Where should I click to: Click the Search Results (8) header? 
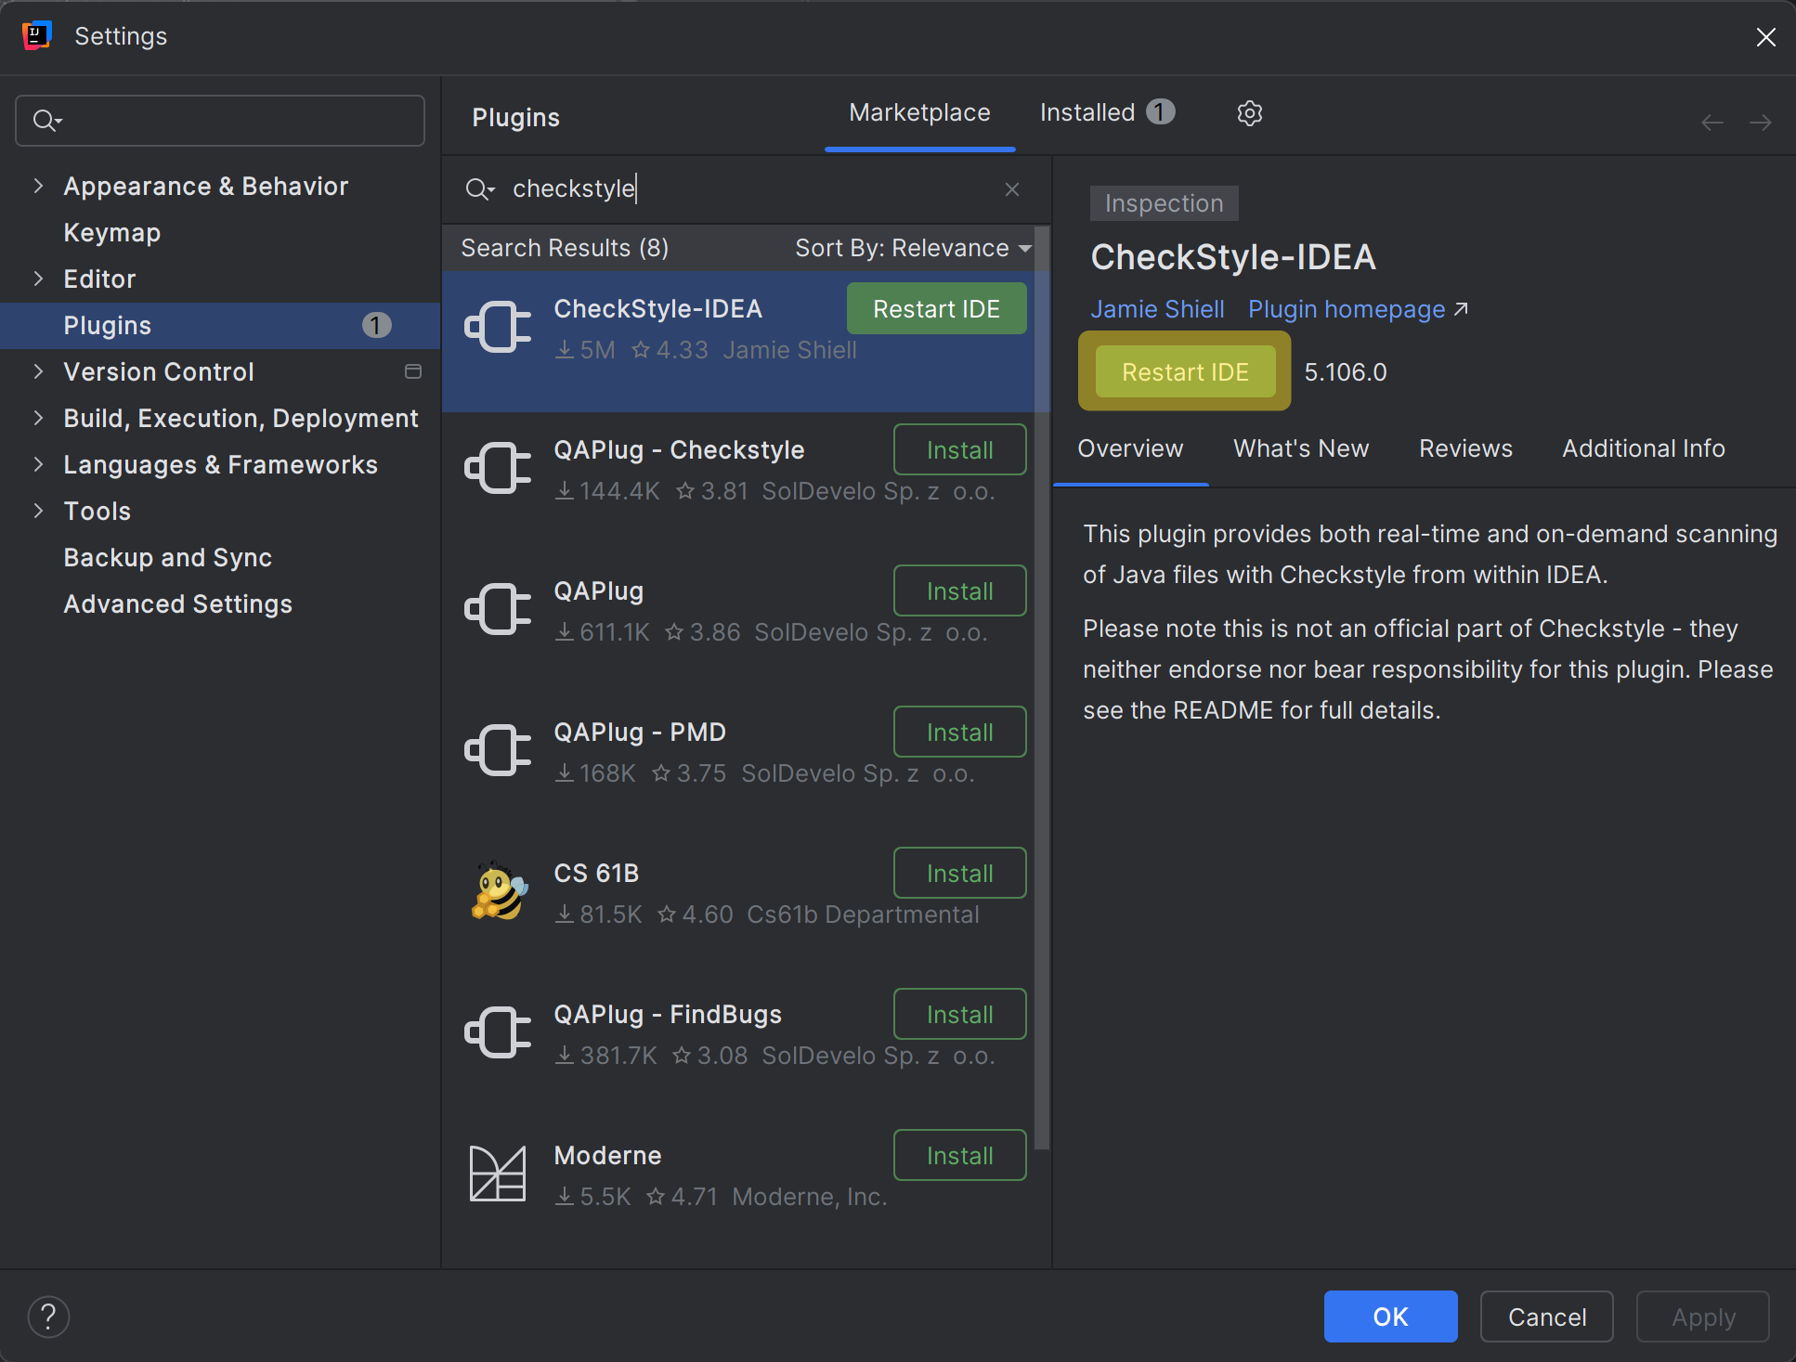point(565,248)
